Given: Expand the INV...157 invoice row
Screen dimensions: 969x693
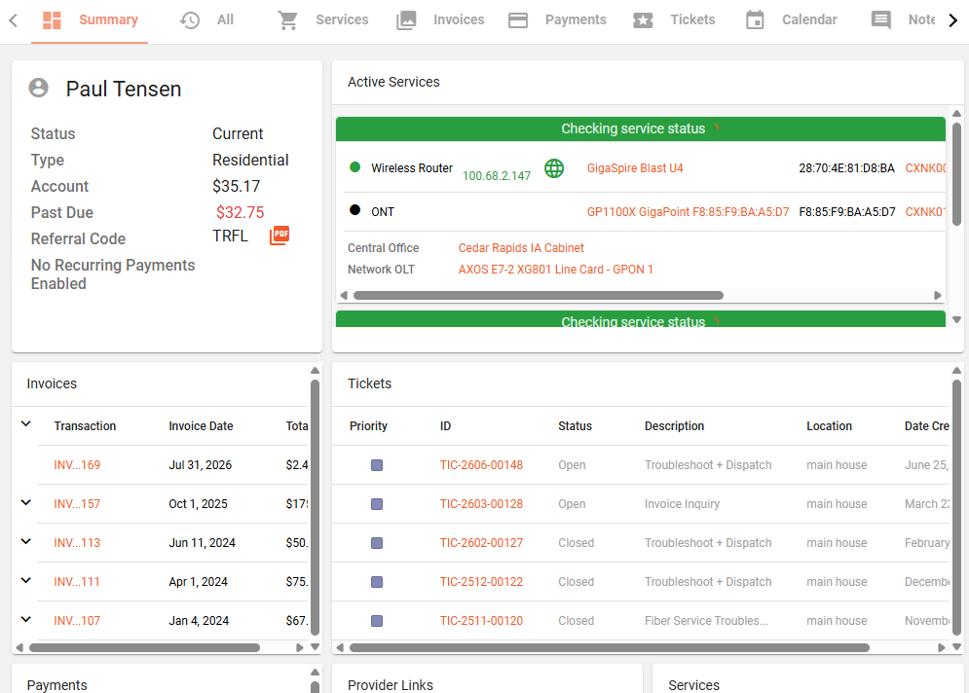Looking at the screenshot, I should (26, 503).
